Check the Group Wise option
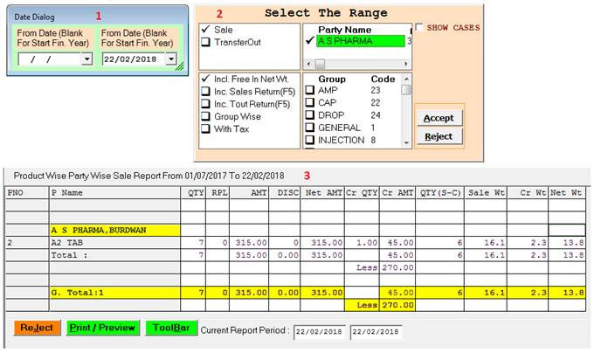 point(206,116)
